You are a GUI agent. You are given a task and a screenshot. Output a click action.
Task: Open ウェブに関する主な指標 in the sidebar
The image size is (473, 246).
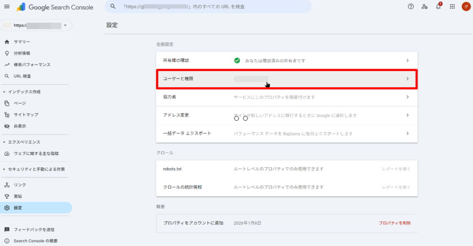pos(36,153)
